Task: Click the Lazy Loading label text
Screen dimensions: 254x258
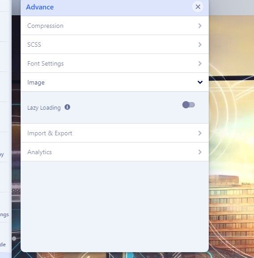Action: [x=44, y=108]
